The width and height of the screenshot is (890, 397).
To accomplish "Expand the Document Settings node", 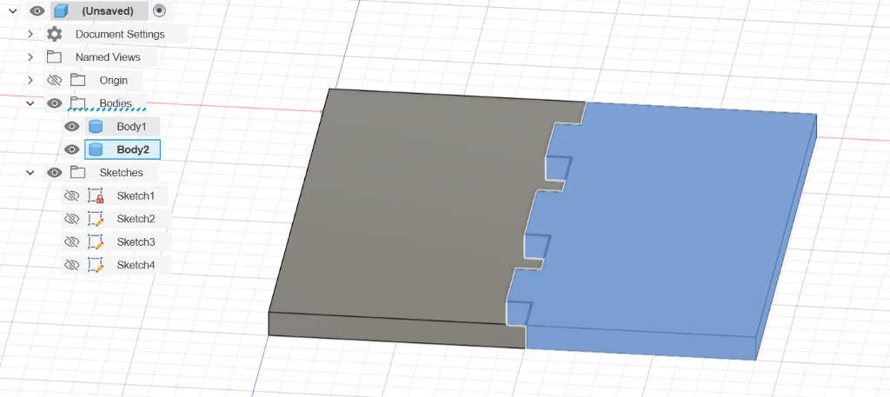I will coord(30,34).
